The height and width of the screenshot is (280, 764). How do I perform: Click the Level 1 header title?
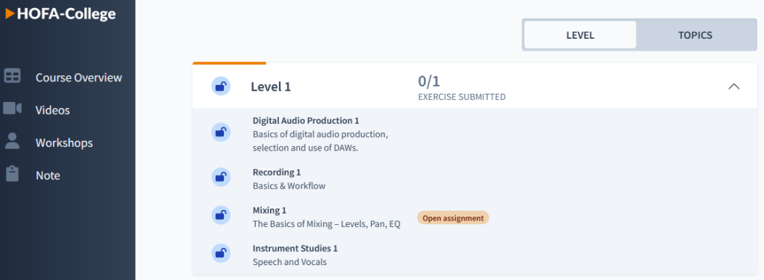(x=271, y=87)
